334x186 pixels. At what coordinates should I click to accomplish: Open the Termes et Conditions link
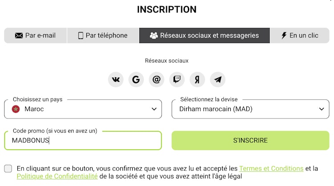[x=271, y=169]
